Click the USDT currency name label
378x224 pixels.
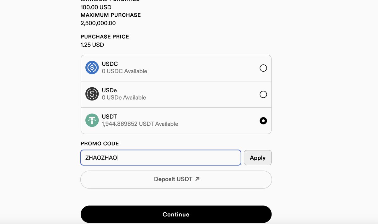pyautogui.click(x=109, y=117)
